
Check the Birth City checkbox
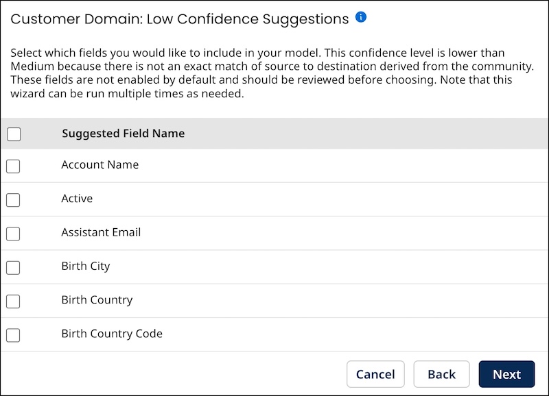coord(12,267)
